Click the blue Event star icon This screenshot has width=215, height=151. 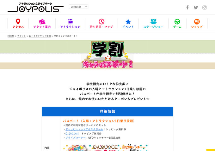[x=128, y=22]
